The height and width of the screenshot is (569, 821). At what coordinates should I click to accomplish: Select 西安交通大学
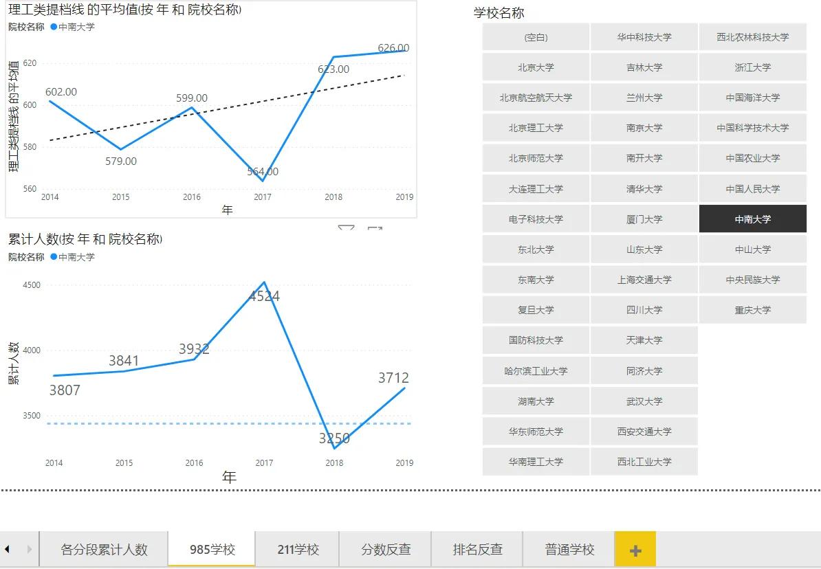click(x=644, y=432)
